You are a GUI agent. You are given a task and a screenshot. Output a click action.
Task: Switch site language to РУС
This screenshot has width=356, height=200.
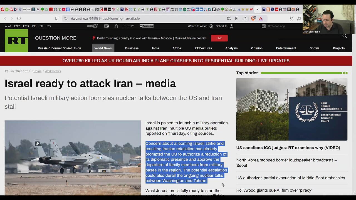26,26
